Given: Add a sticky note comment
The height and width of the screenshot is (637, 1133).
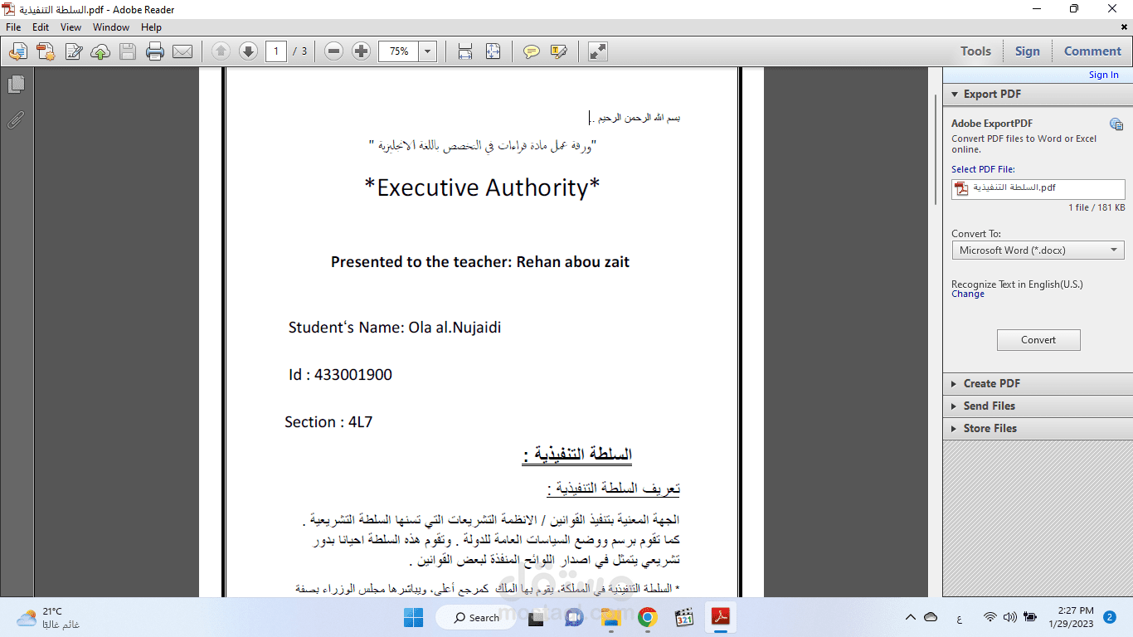Looking at the screenshot, I should (532, 51).
